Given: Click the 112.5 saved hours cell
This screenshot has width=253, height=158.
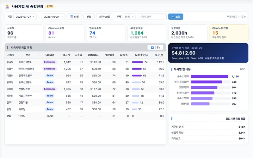Looking at the screenshot, I should tap(161, 62).
